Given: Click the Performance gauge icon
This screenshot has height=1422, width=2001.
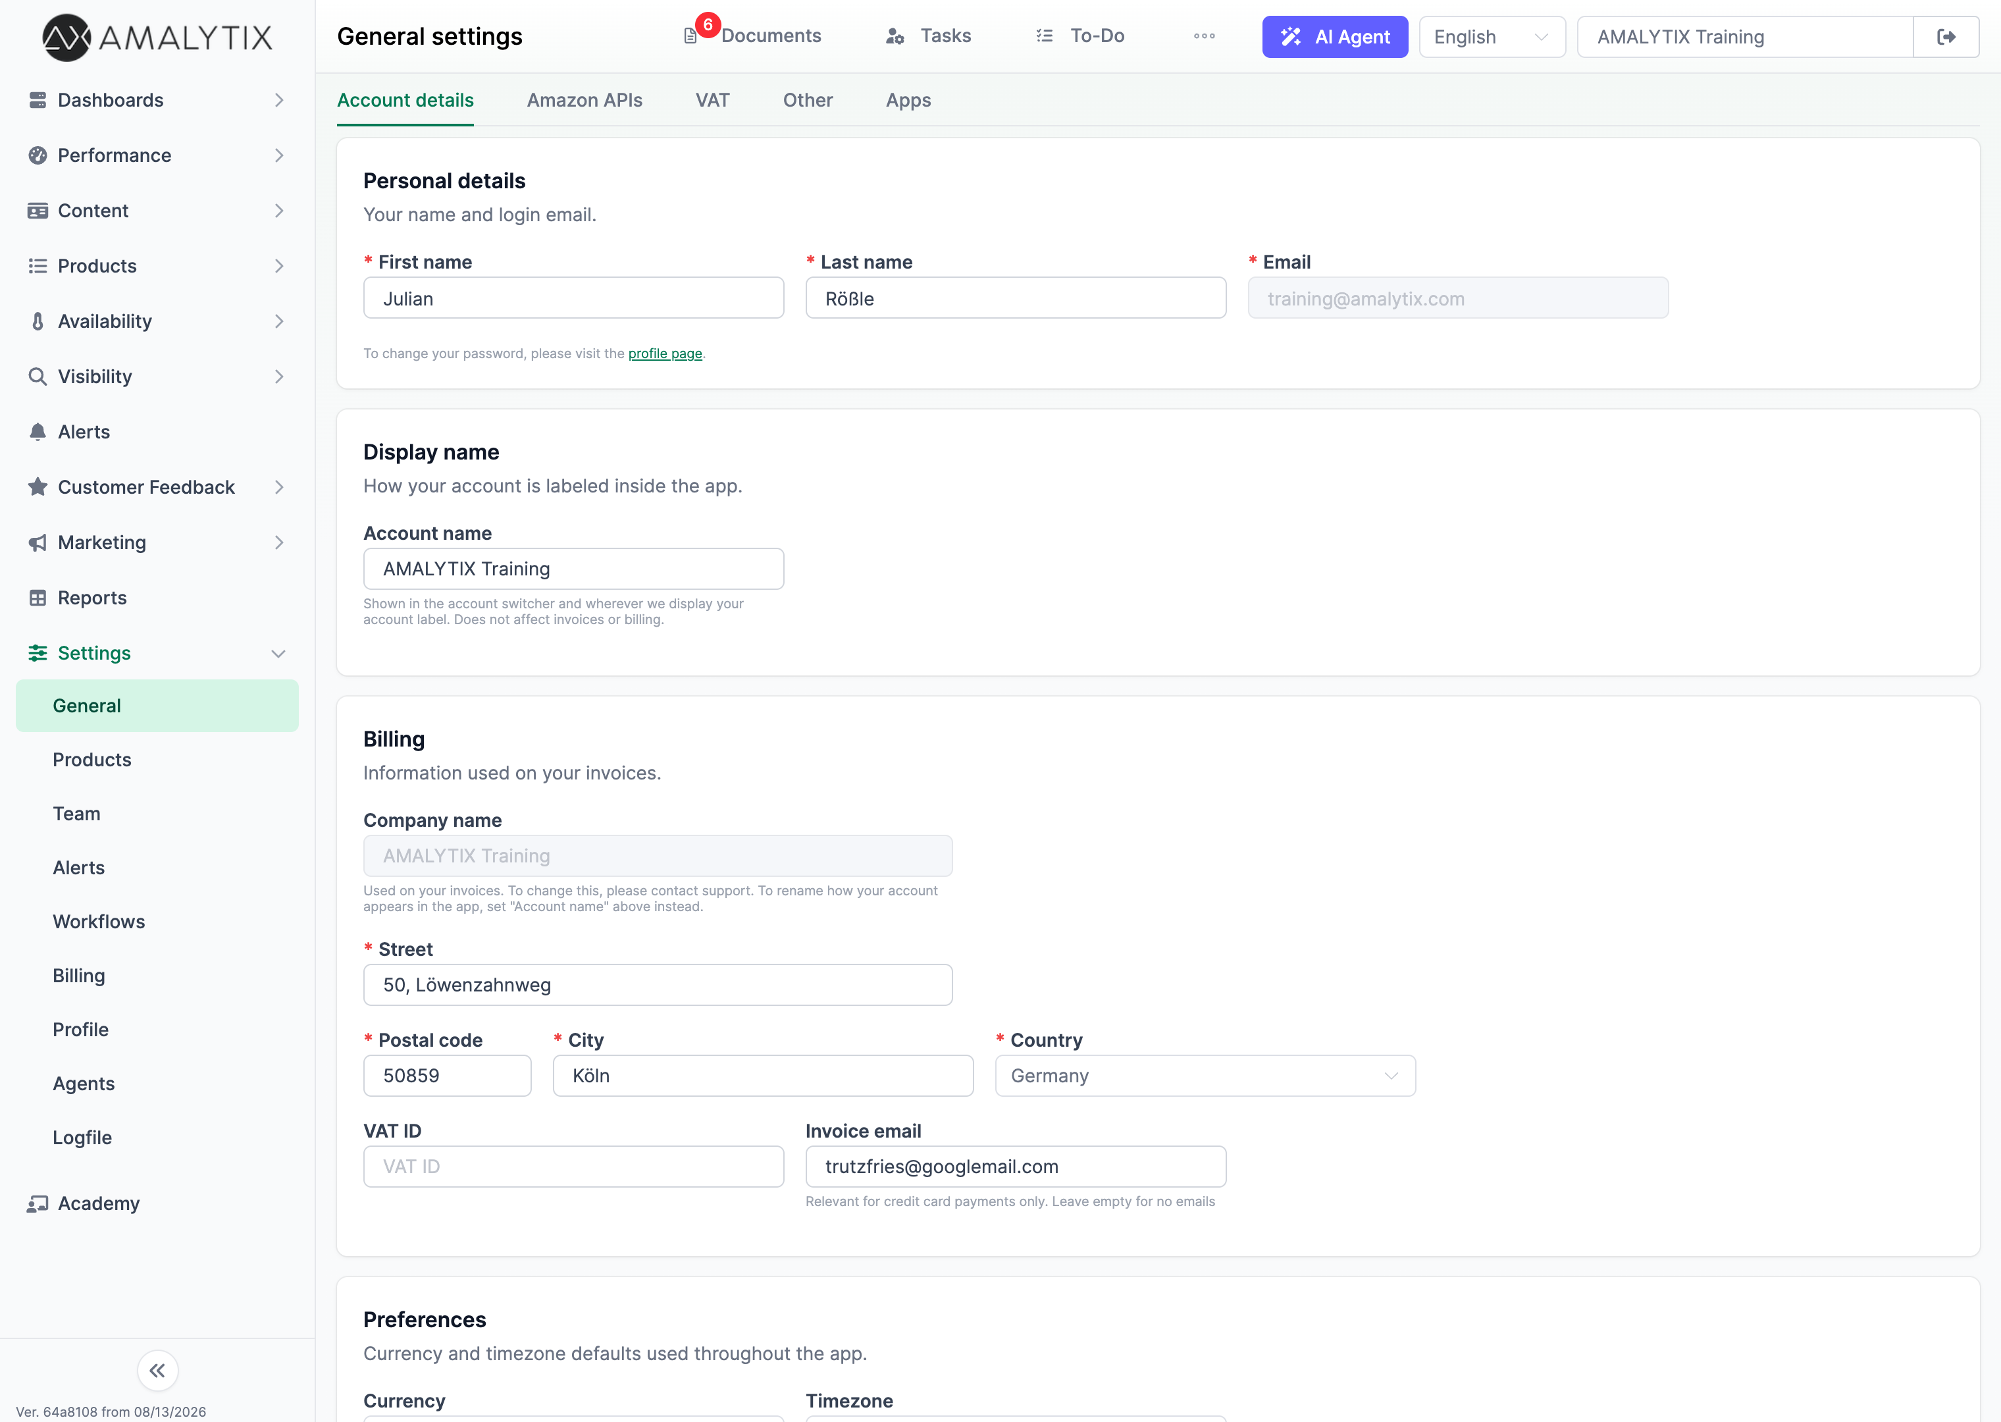Looking at the screenshot, I should click(38, 155).
